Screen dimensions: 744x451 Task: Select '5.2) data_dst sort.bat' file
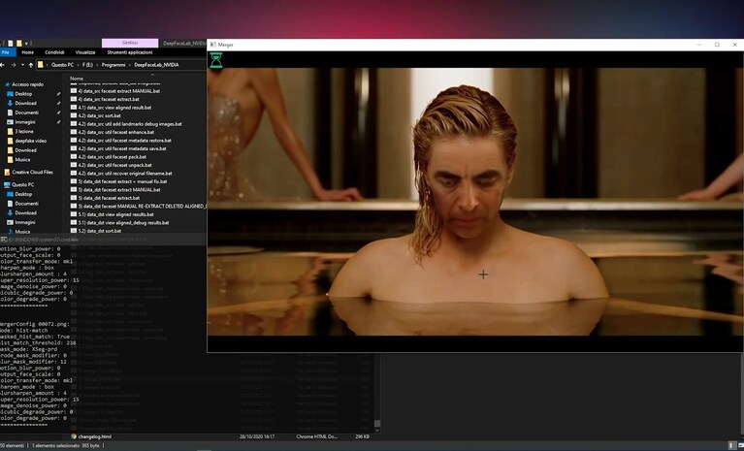click(96, 231)
